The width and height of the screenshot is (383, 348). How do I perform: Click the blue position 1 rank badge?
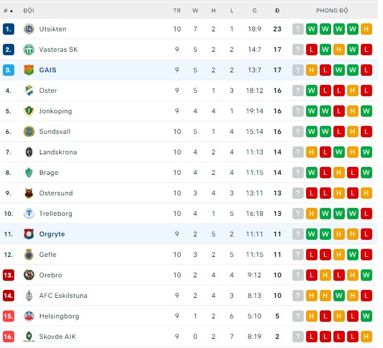(9, 29)
